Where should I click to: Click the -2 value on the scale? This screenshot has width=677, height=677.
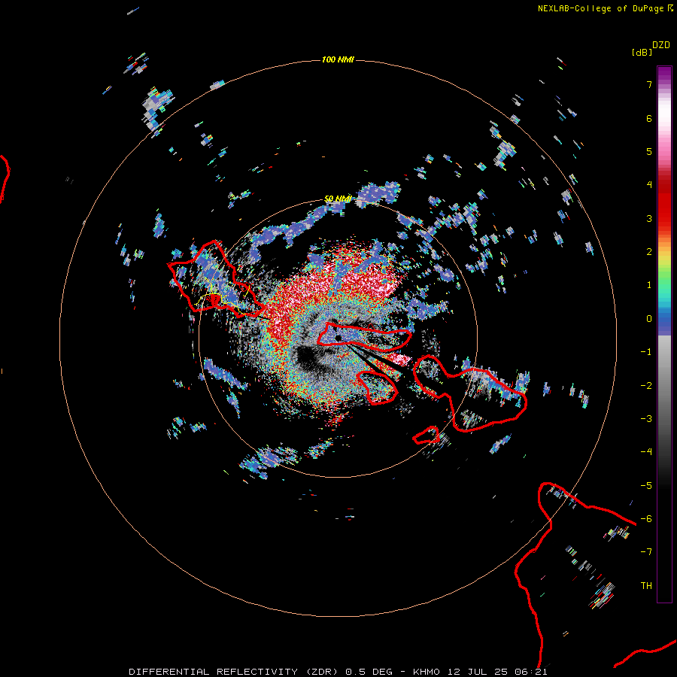(x=646, y=386)
